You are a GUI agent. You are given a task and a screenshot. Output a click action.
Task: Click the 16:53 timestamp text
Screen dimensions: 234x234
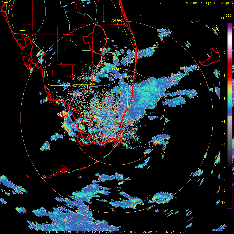pyautogui.click(x=184, y=232)
